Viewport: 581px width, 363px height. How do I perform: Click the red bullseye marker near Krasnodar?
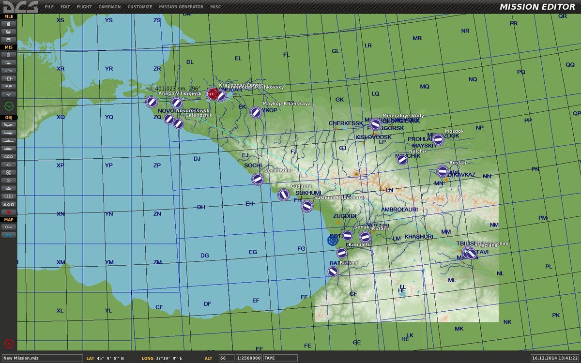coord(212,94)
